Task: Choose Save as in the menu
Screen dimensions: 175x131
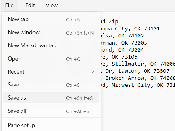Action: tap(51, 98)
